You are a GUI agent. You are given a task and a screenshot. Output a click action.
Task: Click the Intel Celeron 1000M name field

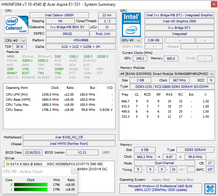point(59,15)
